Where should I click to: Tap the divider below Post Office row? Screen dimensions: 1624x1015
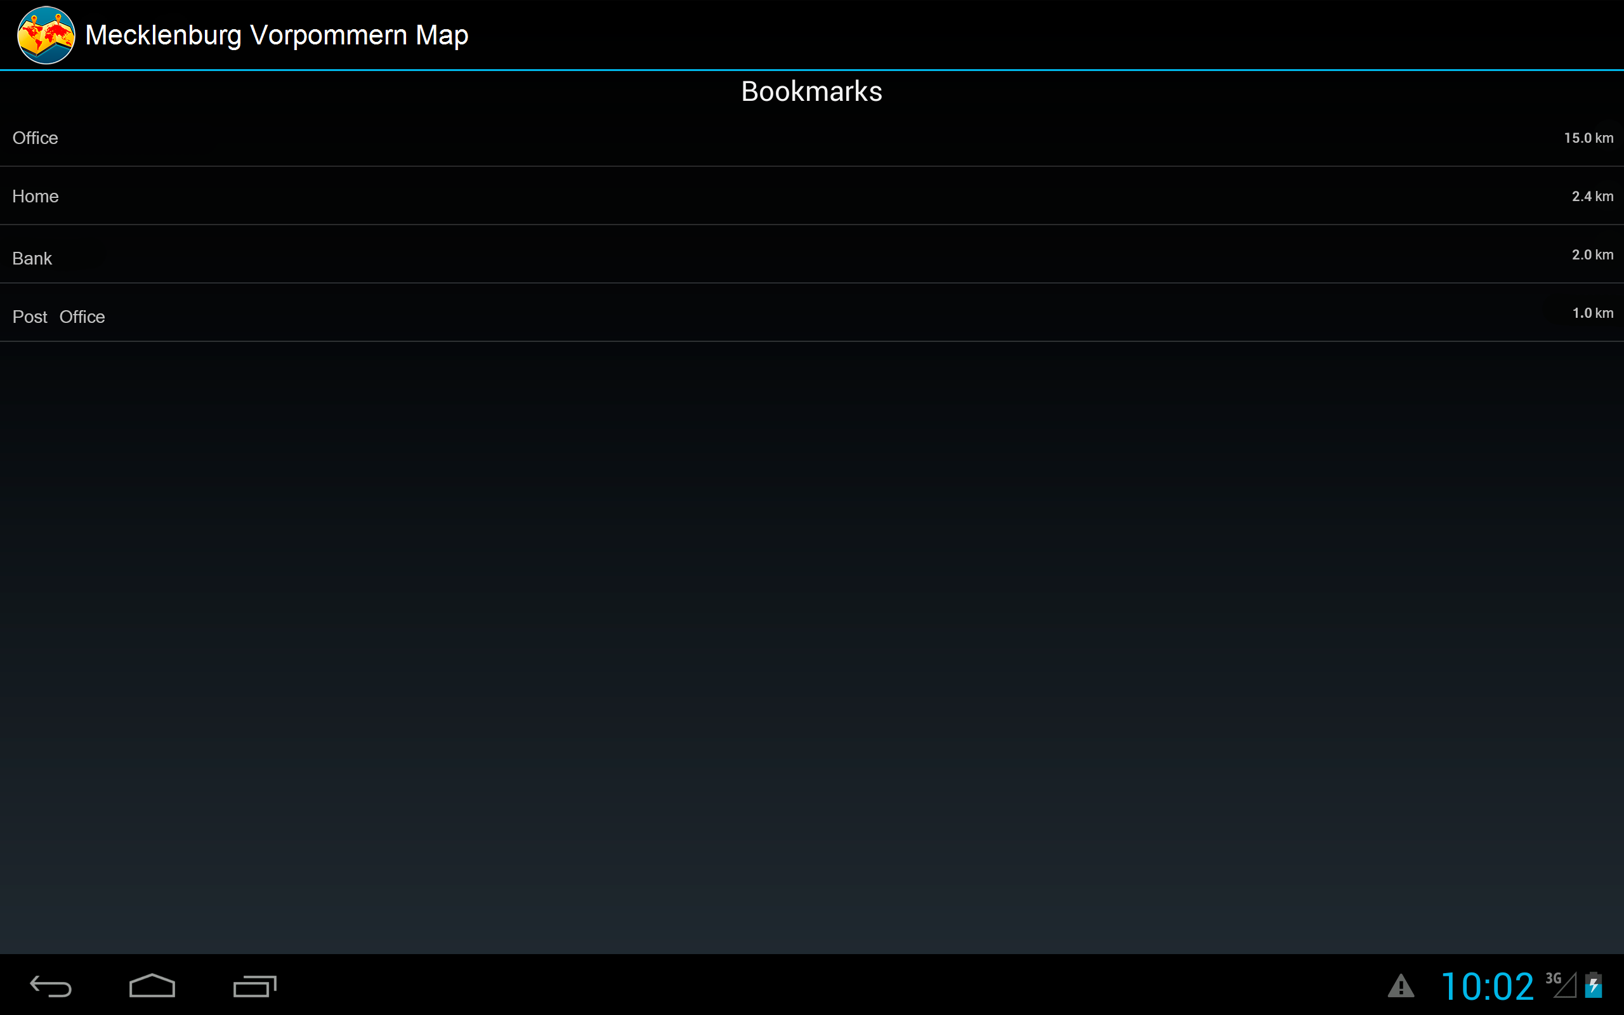812,341
